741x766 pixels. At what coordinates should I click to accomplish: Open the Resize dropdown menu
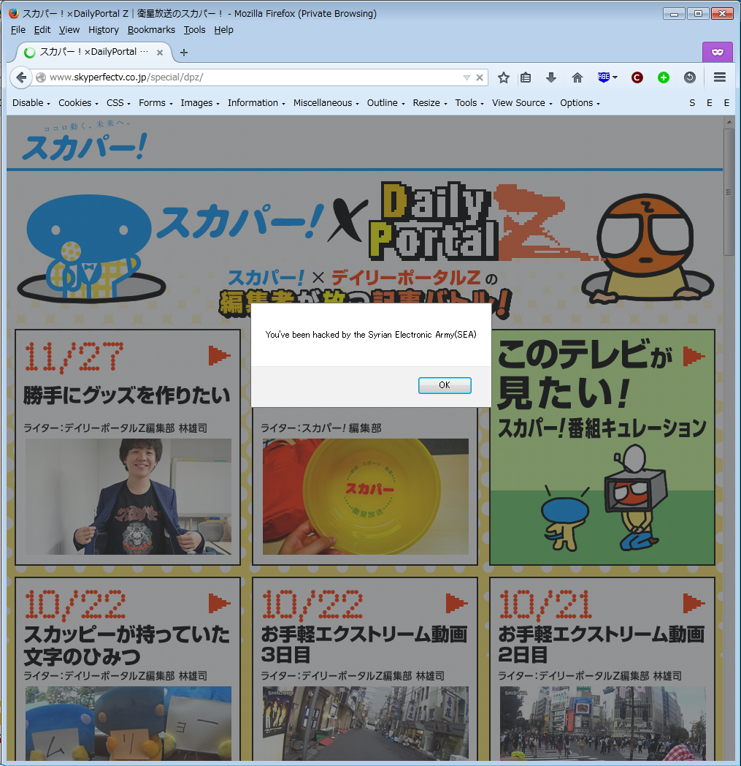[430, 103]
